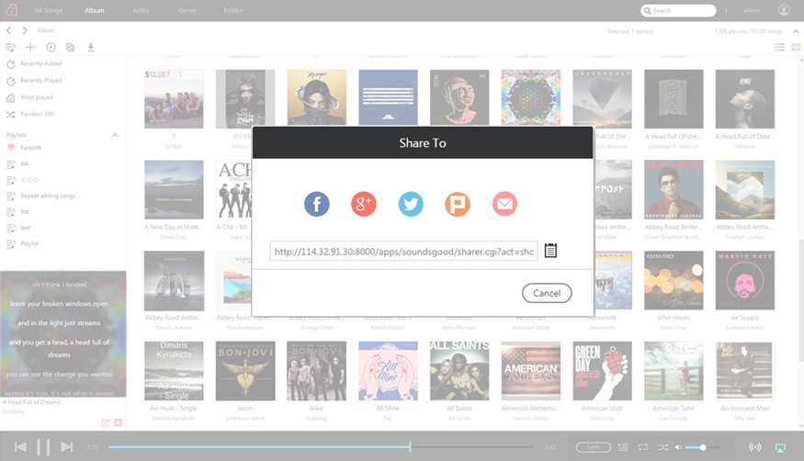Screen dimensions: 804x461
Task: Cancel the Share To dialog
Action: coord(547,293)
